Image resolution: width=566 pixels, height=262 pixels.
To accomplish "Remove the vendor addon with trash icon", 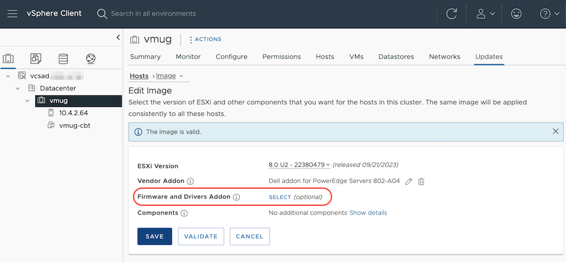I will pos(421,181).
